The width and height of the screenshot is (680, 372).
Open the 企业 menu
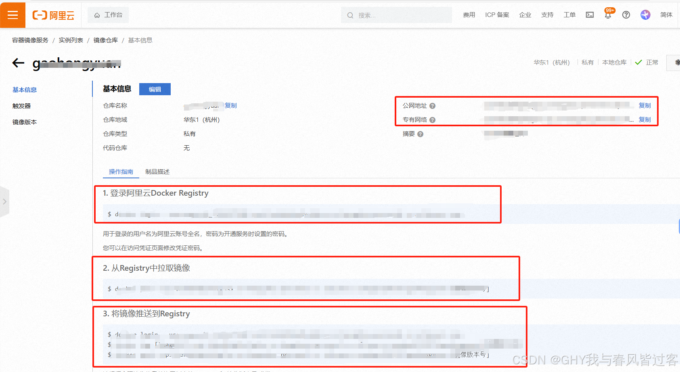525,15
